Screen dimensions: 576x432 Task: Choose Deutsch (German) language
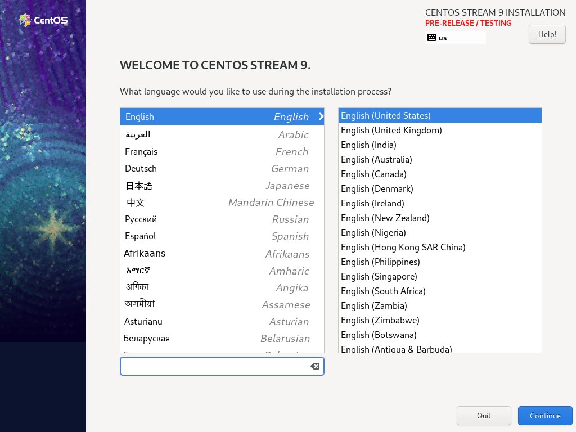tap(222, 168)
